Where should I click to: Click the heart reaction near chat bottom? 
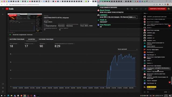click(x=170, y=82)
